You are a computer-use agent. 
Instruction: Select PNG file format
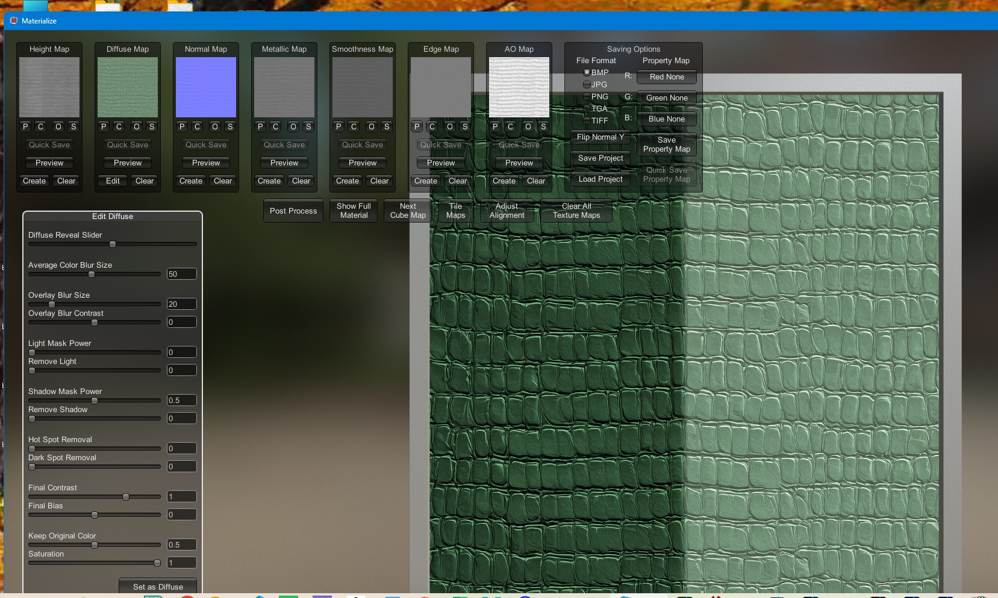587,96
